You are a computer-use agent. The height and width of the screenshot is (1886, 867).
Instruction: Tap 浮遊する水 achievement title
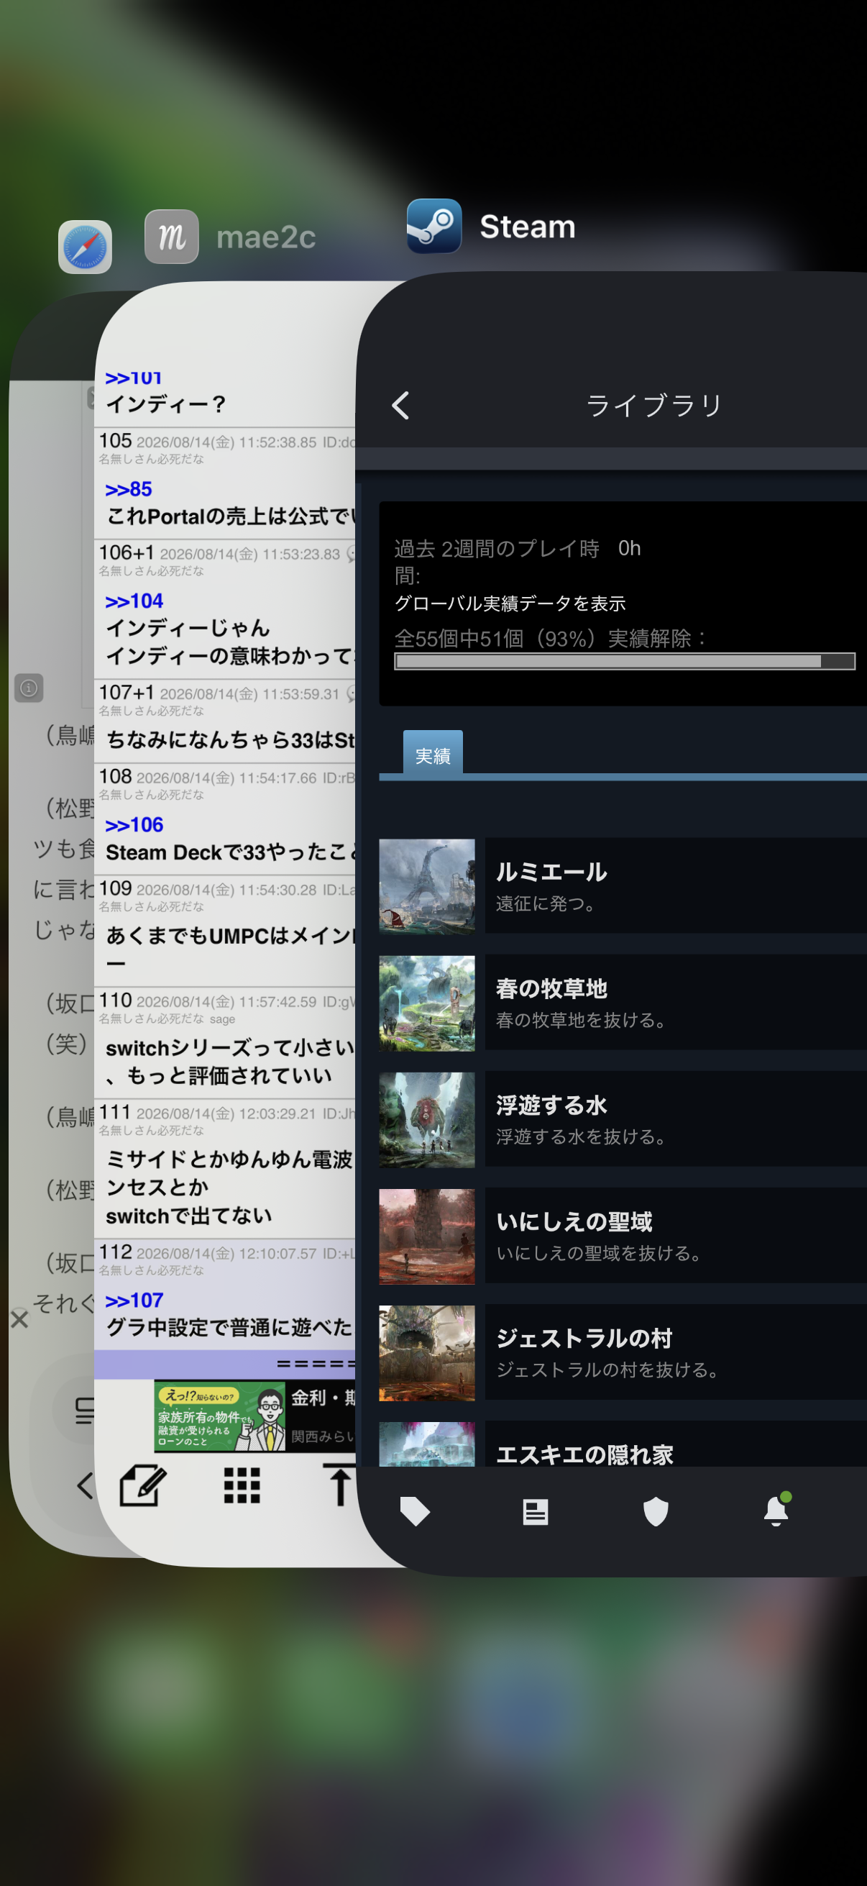coord(551,1105)
